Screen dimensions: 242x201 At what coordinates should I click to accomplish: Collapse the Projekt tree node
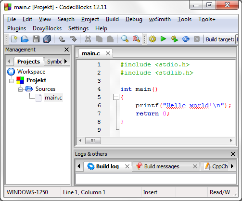[x=11, y=81]
